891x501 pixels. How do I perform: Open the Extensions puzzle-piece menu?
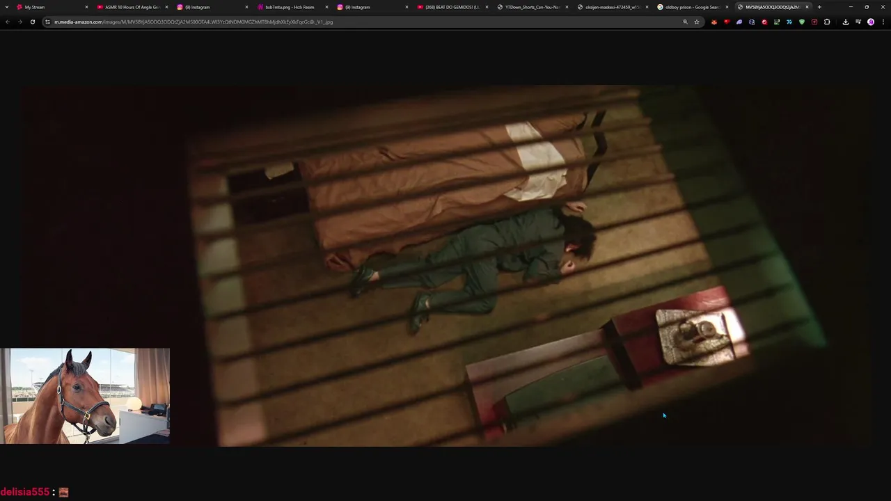coord(827,22)
